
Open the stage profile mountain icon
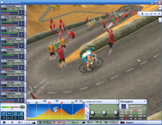click(34, 122)
